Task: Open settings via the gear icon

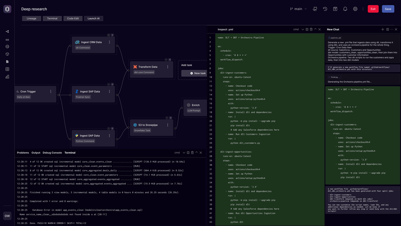Action: click(355, 9)
